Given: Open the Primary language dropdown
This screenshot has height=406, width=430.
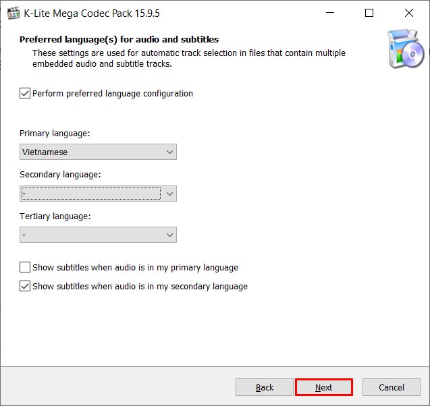Looking at the screenshot, I should [98, 152].
